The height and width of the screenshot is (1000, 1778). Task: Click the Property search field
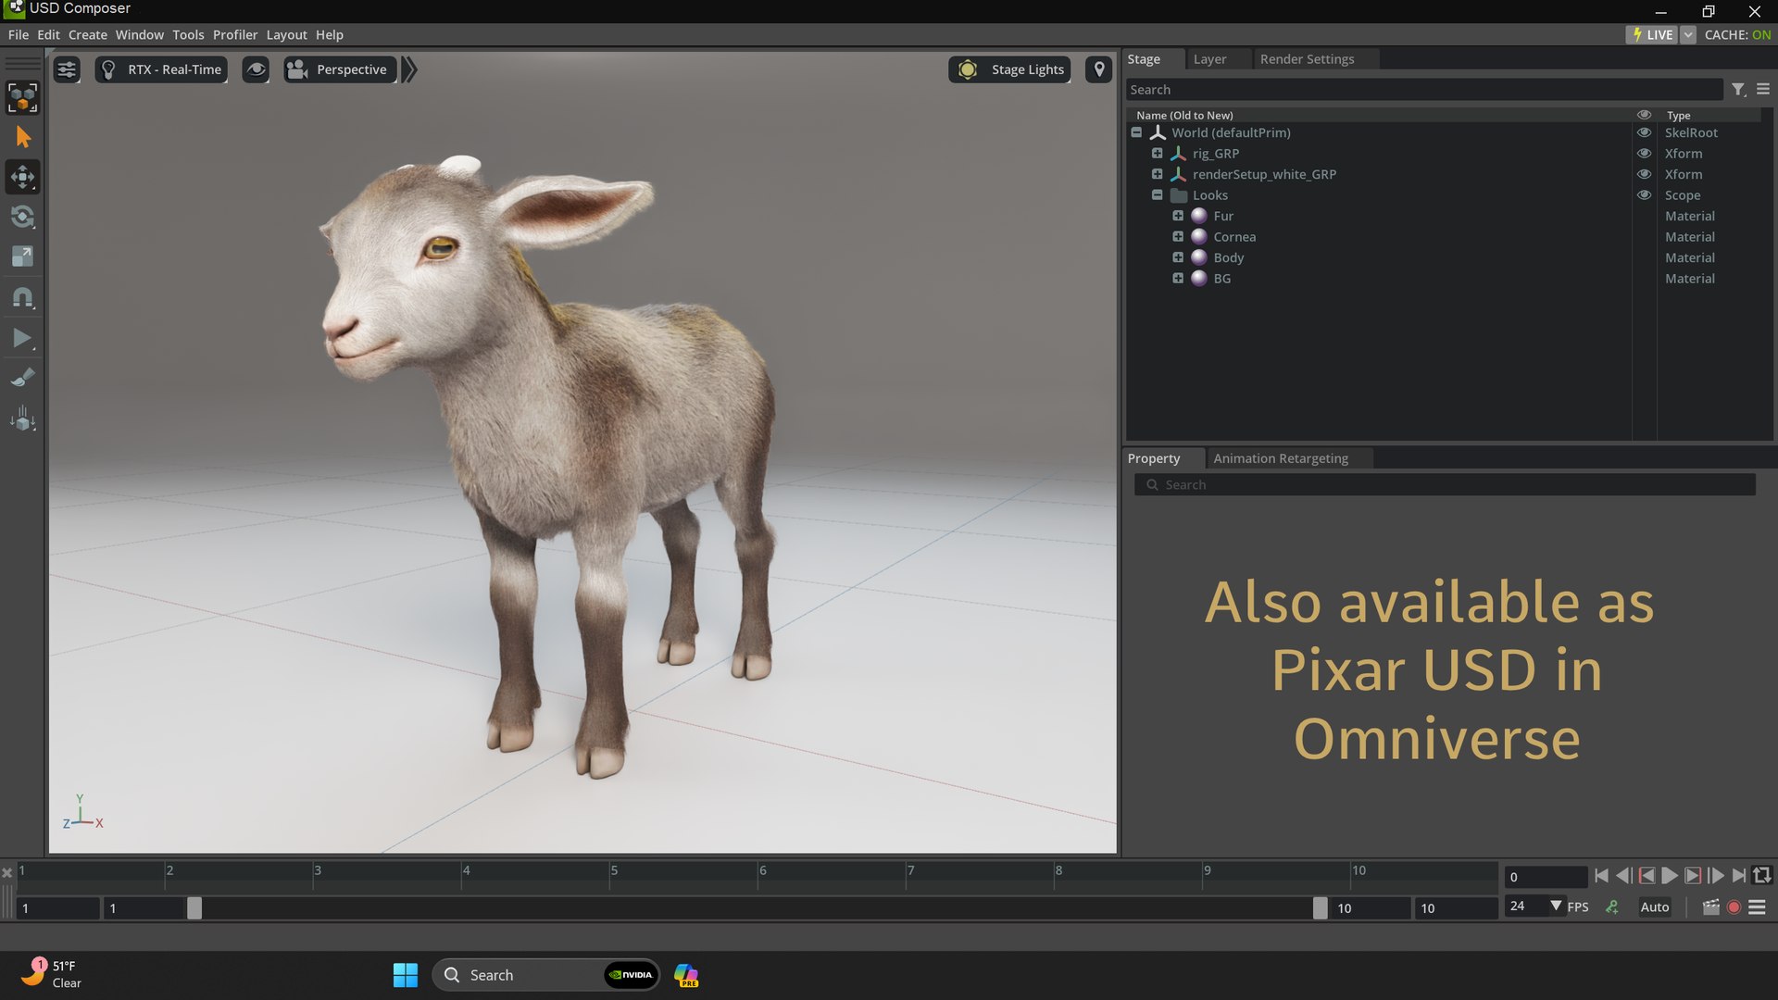(1445, 485)
